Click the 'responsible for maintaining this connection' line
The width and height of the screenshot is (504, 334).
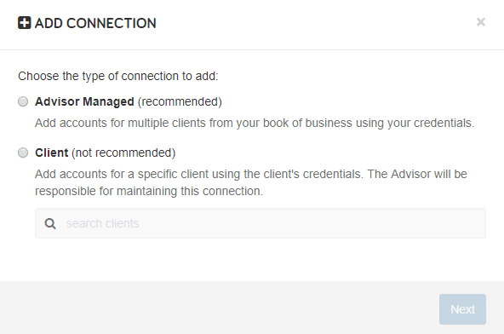[149, 191]
